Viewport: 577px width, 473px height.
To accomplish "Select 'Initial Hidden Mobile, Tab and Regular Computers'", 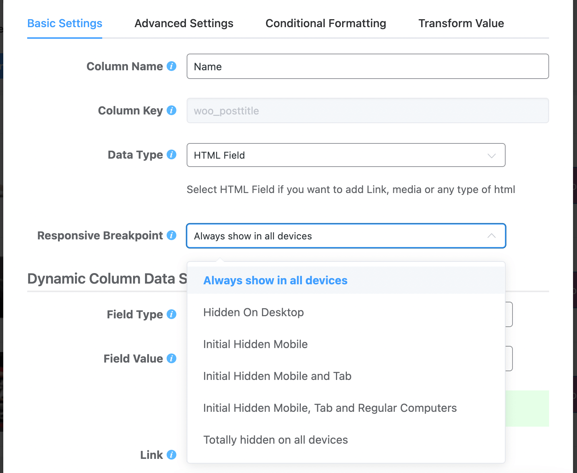I will 330,408.
